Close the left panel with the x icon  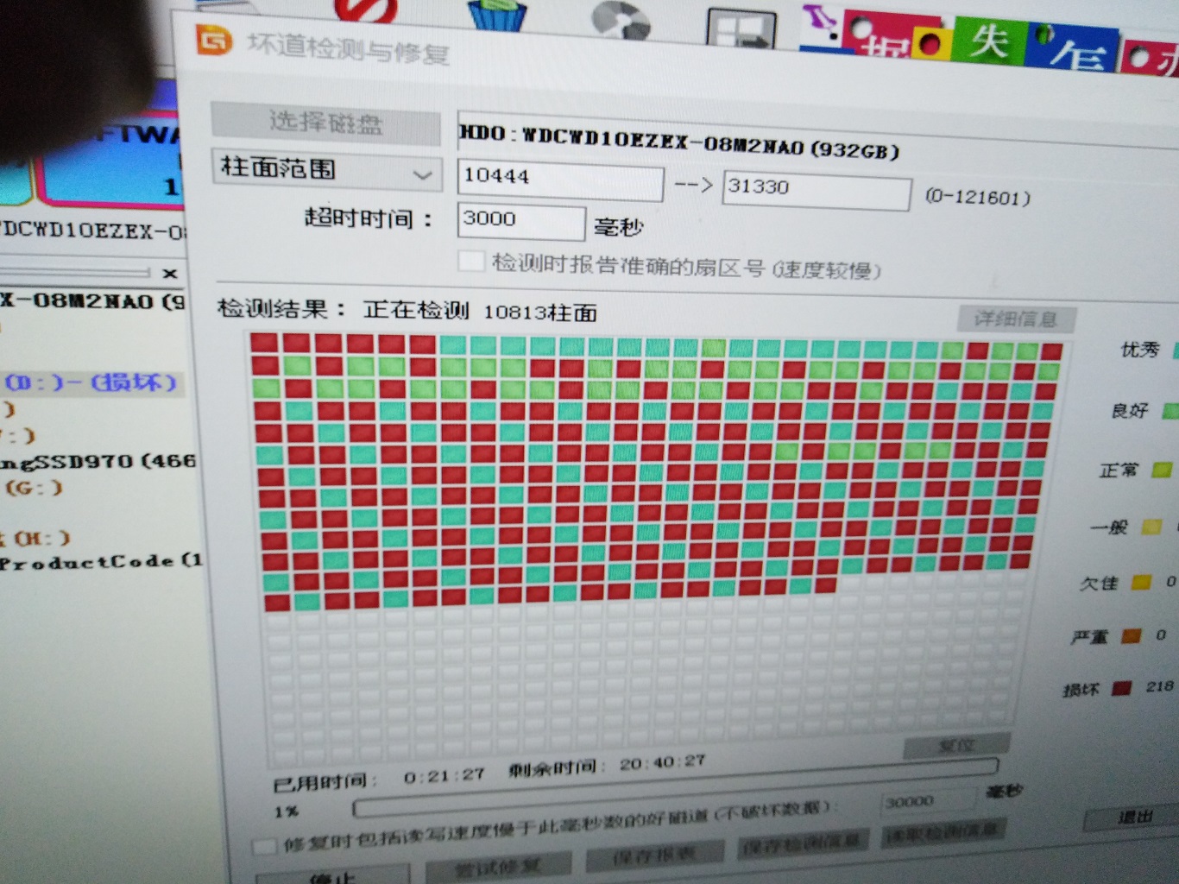pyautogui.click(x=170, y=274)
